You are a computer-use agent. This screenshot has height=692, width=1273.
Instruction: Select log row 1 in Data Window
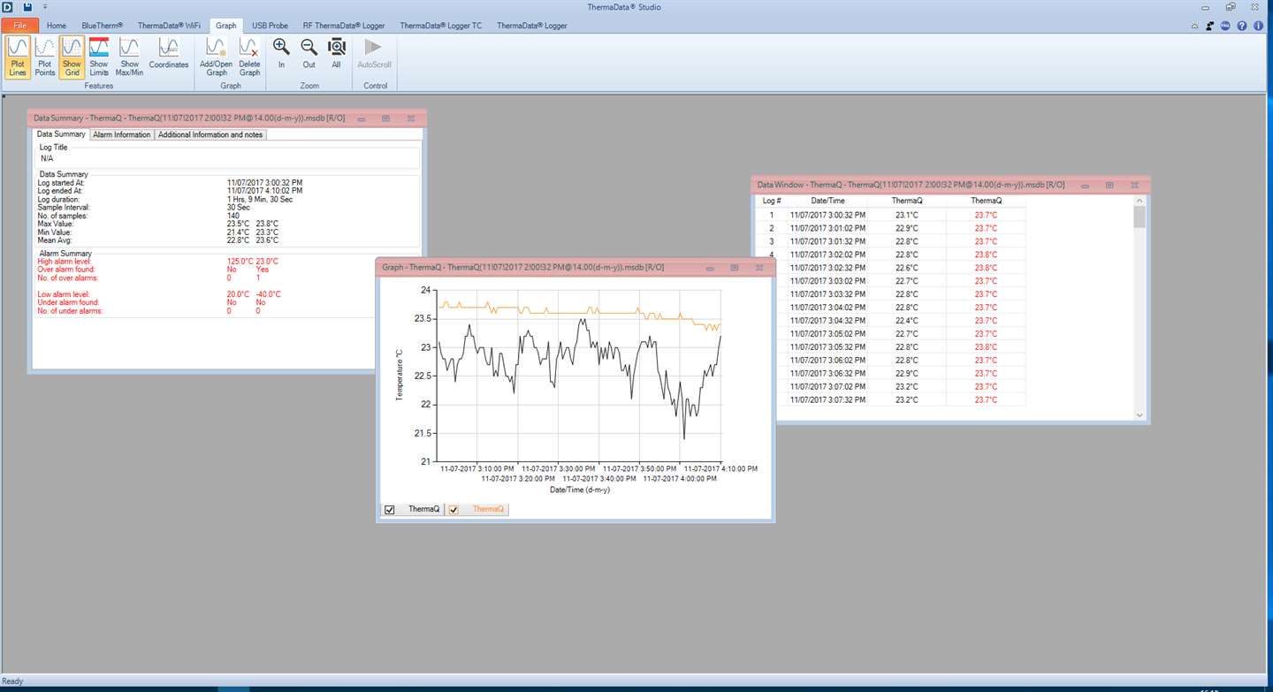891,215
